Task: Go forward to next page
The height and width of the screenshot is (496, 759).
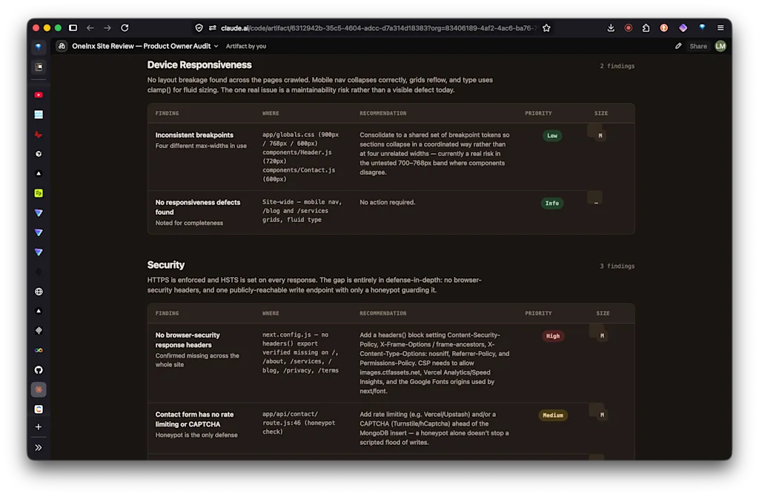Action: (x=107, y=28)
